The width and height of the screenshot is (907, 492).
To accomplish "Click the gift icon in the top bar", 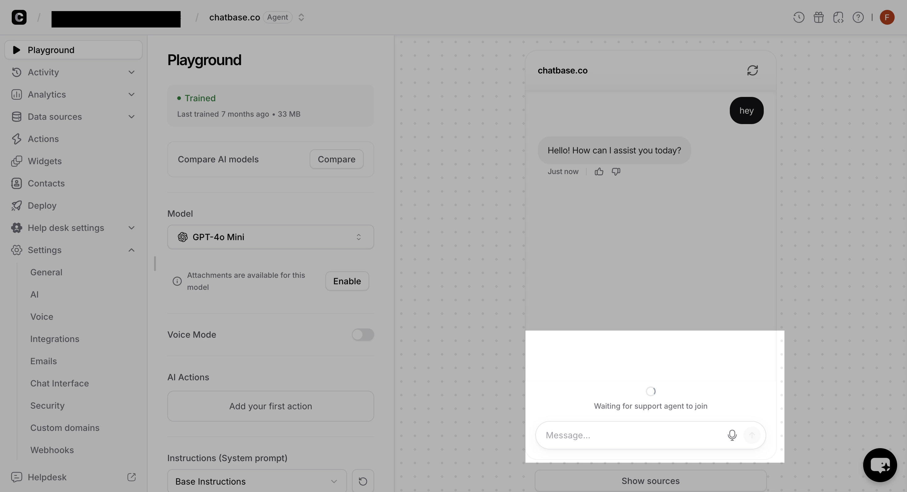I will [818, 17].
